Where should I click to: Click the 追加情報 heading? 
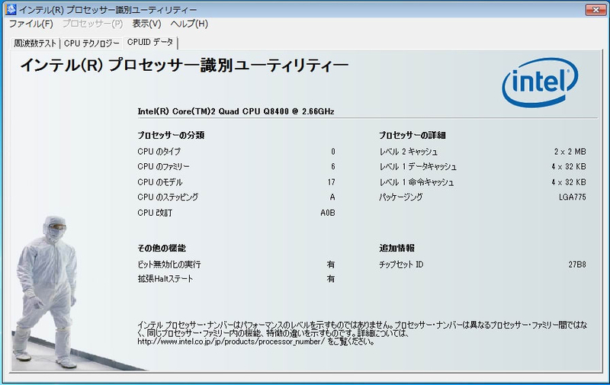pyautogui.click(x=396, y=248)
